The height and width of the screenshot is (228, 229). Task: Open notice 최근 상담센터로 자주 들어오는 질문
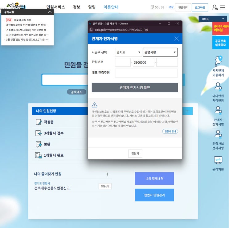[27, 35]
